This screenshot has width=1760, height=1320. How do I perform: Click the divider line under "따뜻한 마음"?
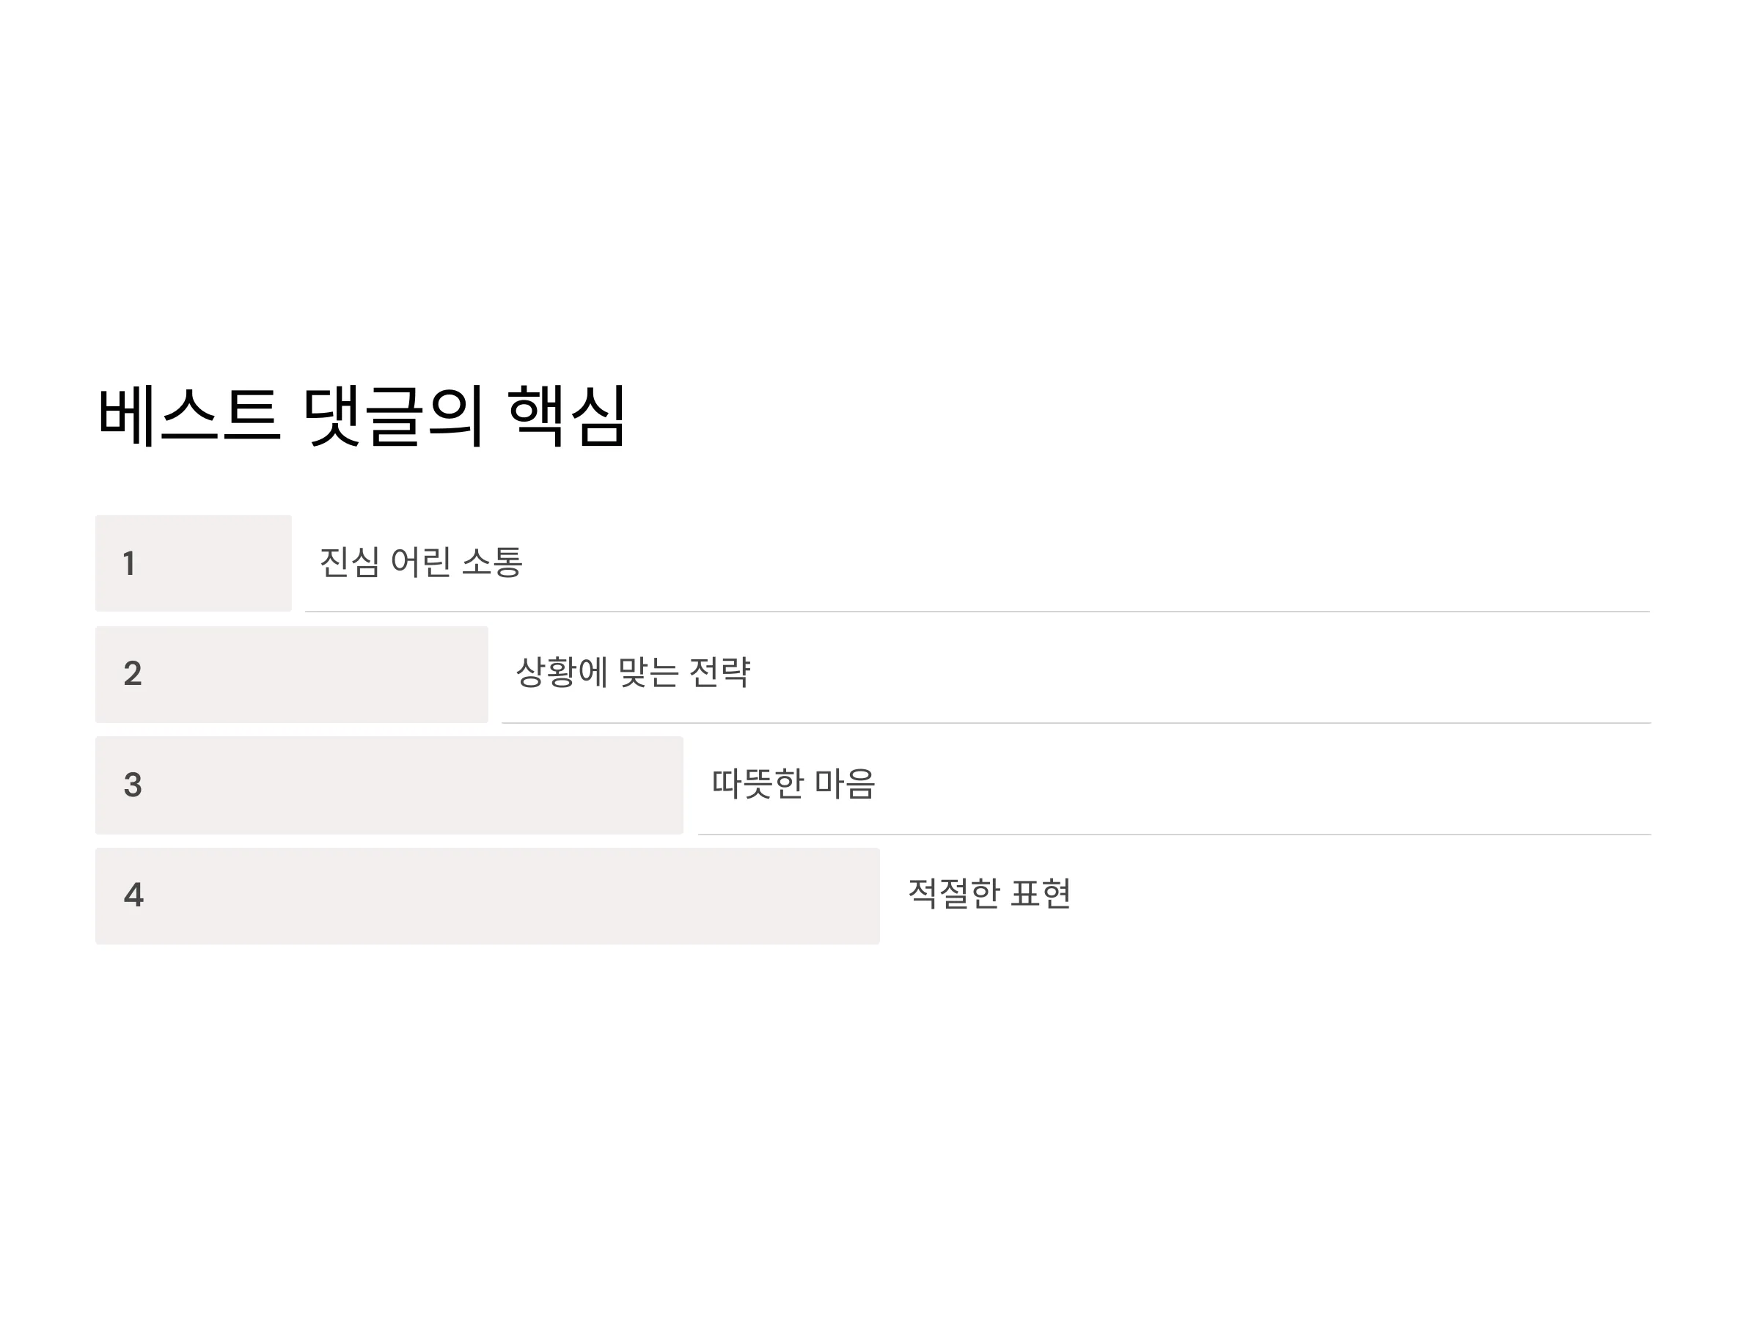(1174, 835)
